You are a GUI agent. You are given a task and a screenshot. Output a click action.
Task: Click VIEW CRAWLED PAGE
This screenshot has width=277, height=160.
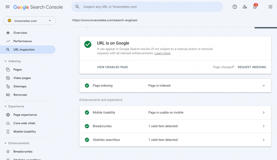pyautogui.click(x=112, y=67)
